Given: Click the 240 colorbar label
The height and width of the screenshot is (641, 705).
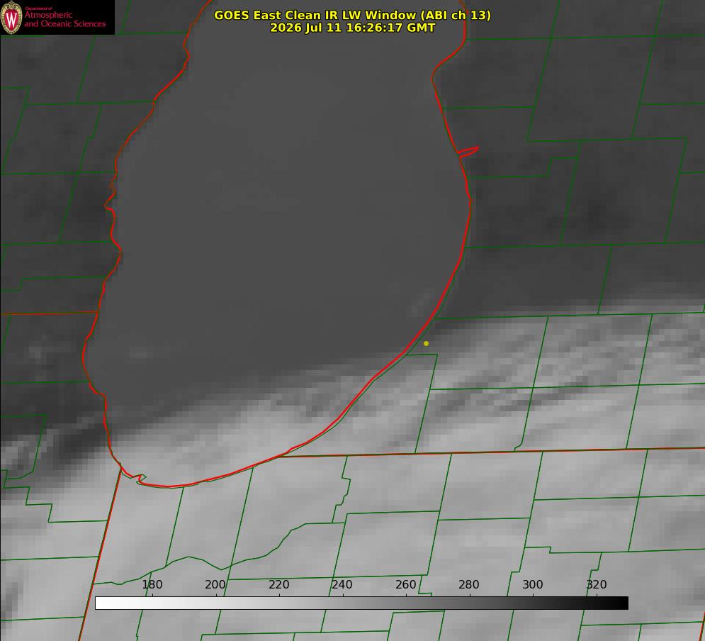Looking at the screenshot, I should tap(342, 584).
